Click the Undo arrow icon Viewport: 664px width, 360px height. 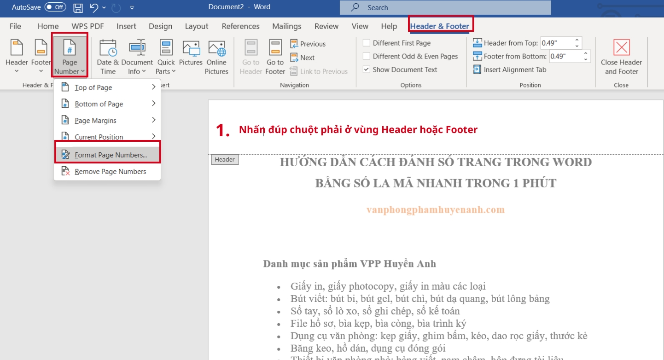pos(94,7)
